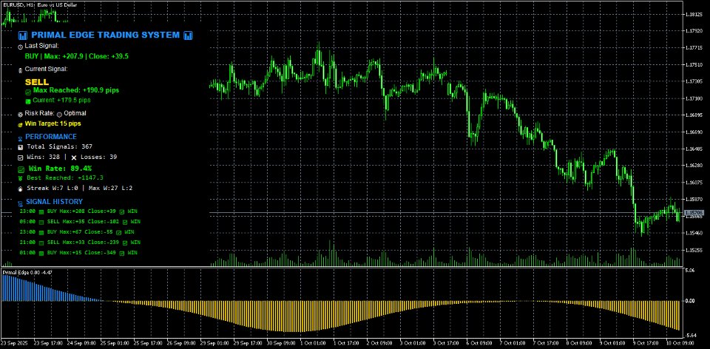Click the square icon in SELL Max:+35 row
Image resolution: width=710 pixels, height=349 pixels.
click(41, 223)
